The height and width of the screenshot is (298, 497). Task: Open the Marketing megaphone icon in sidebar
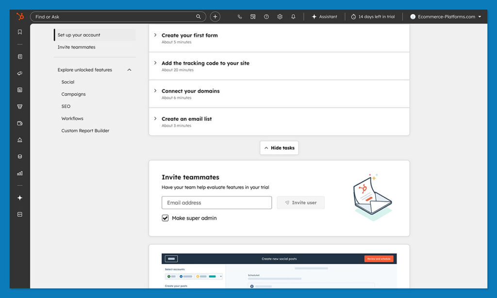tap(19, 73)
